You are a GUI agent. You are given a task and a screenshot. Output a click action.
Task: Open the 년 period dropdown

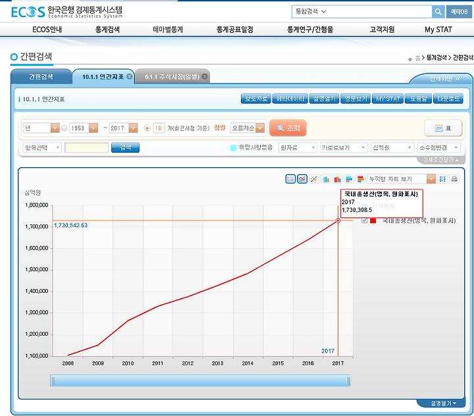[41, 128]
